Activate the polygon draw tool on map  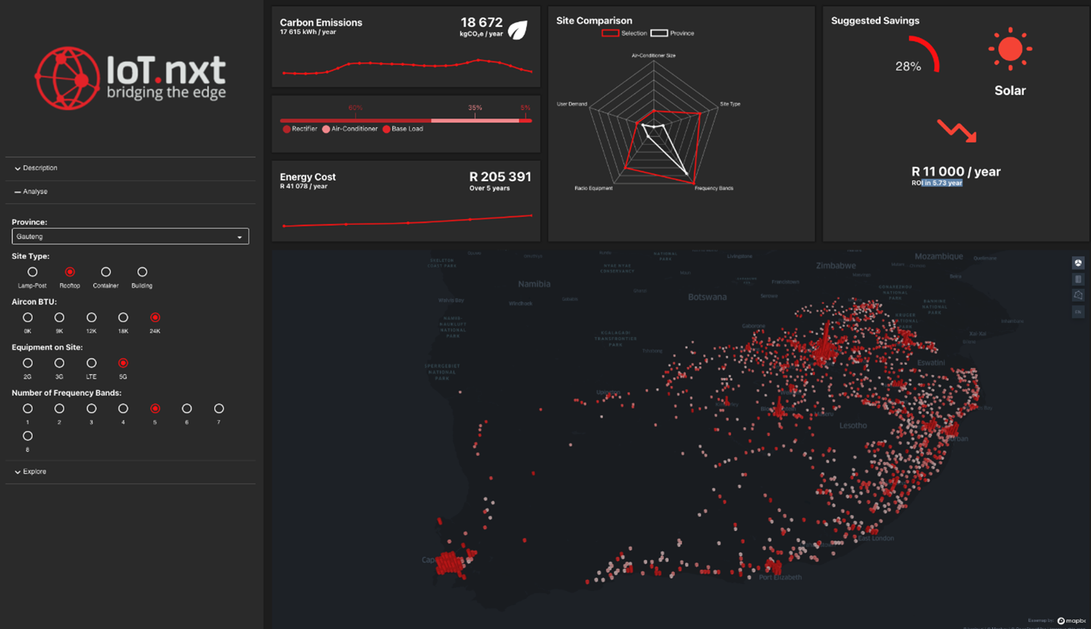coord(1078,295)
